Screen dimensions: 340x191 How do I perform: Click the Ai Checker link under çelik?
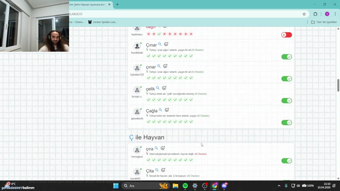coord(201,94)
